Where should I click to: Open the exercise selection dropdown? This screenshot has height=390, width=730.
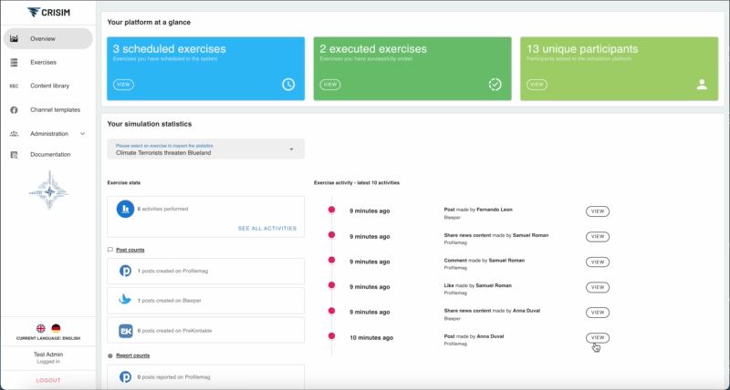pyautogui.click(x=206, y=149)
